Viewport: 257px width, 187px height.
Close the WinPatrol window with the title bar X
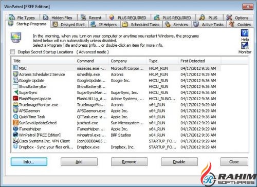(x=248, y=7)
